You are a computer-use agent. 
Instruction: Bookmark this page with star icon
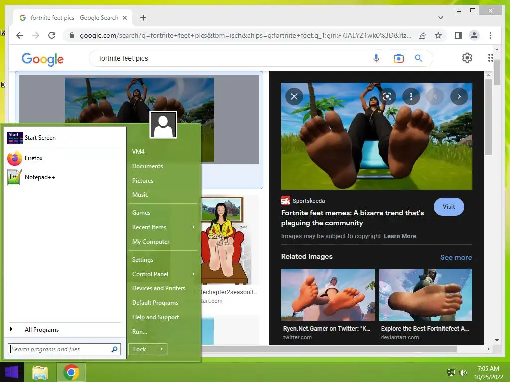coord(438,35)
